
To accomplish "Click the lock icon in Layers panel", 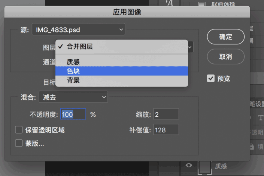I will [252, 147].
